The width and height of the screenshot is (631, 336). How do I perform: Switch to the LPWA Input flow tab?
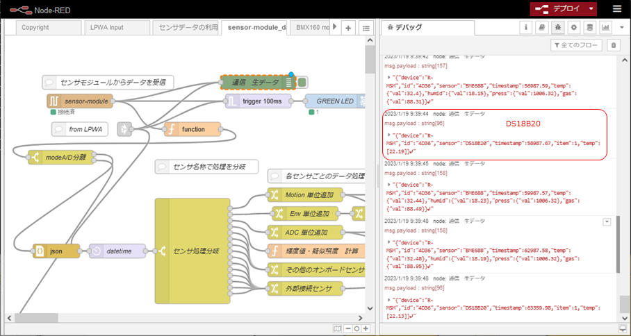(107, 28)
